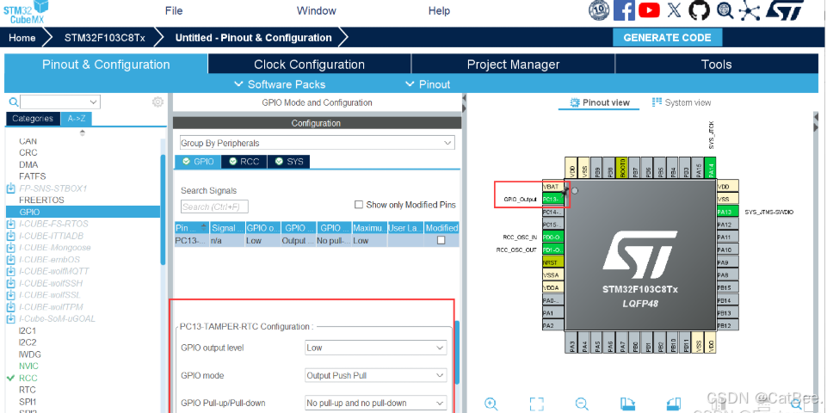Click the download icon beside I-CUBE-FS-RTOS

(10, 224)
